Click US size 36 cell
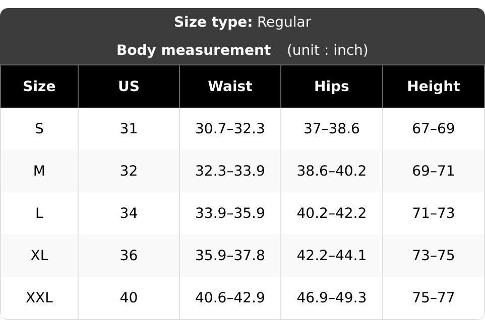Image resolution: width=485 pixels, height=320 pixels. 129,255
